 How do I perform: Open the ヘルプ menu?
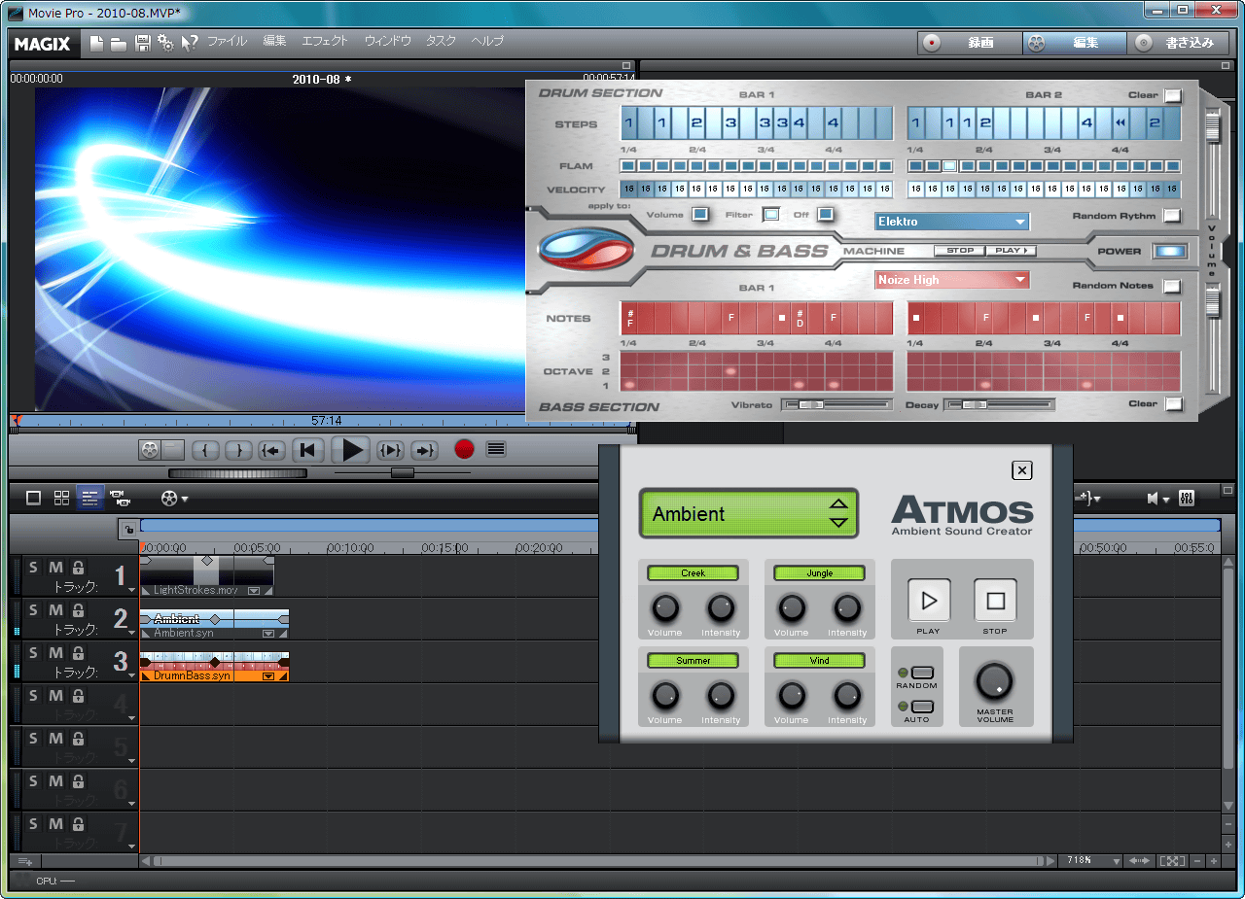pyautogui.click(x=487, y=42)
